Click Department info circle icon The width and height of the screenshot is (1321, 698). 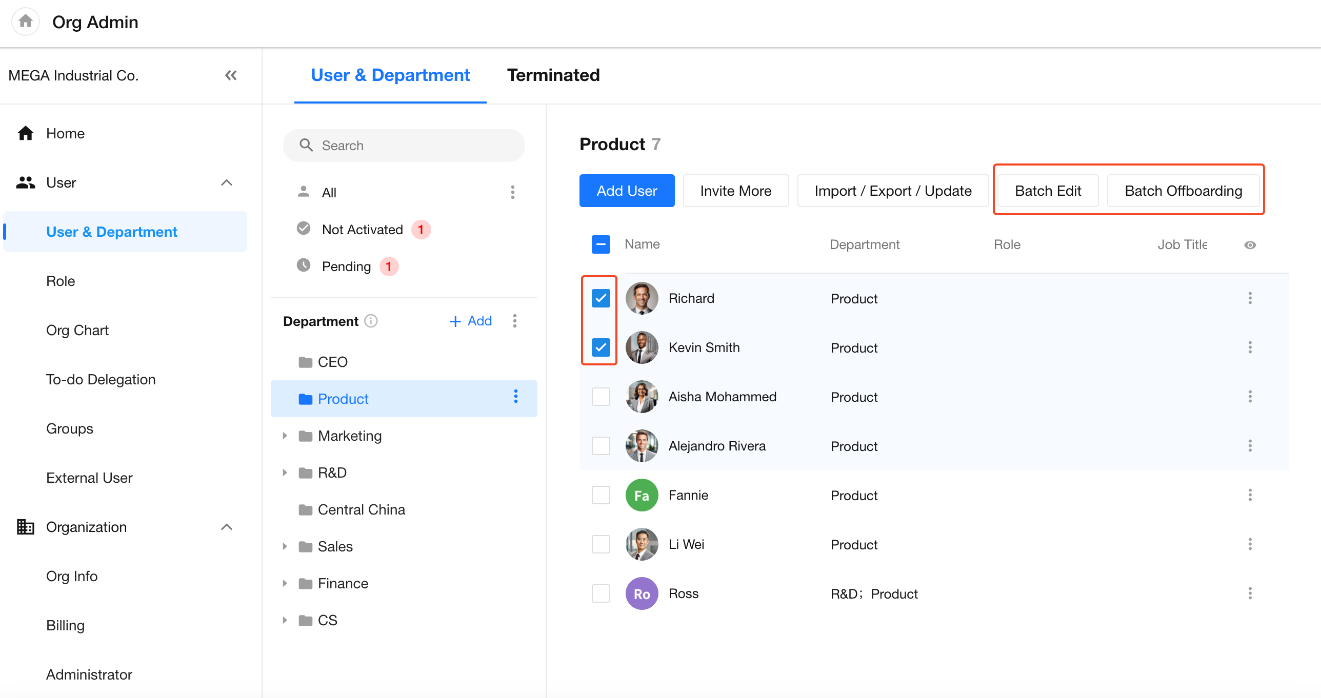point(371,321)
